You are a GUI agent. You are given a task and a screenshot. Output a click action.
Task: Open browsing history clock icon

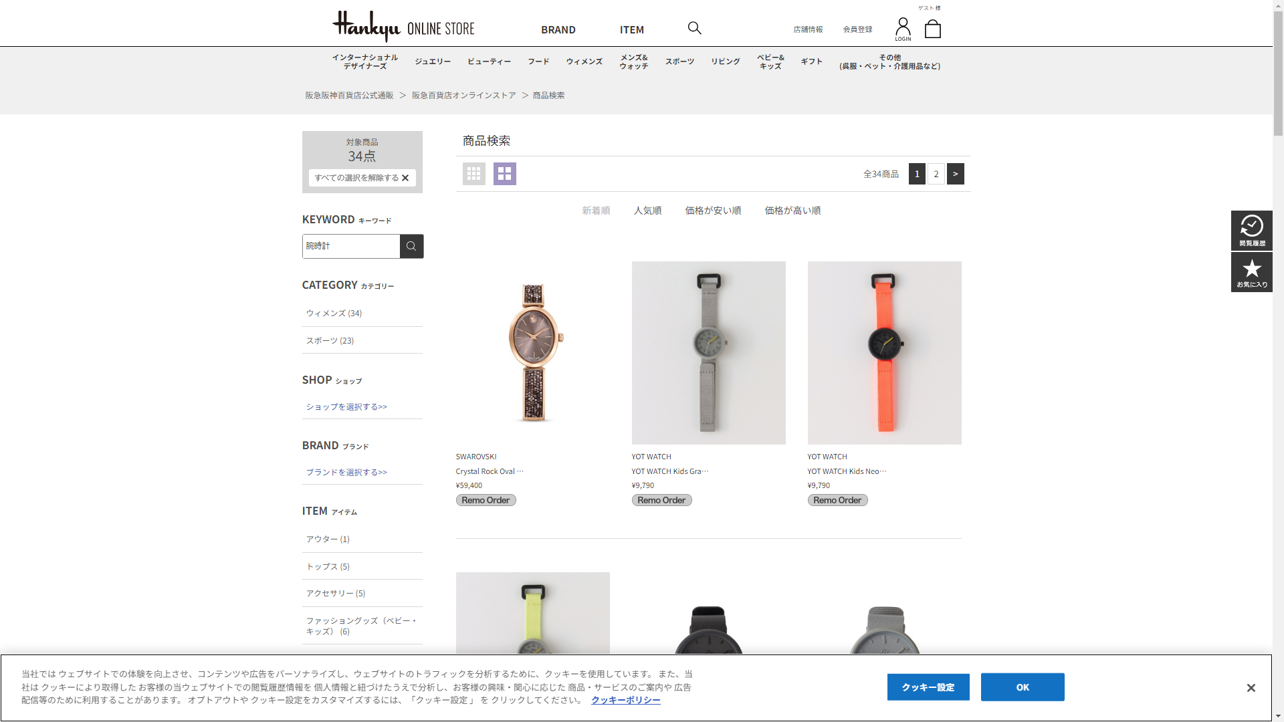tap(1251, 231)
